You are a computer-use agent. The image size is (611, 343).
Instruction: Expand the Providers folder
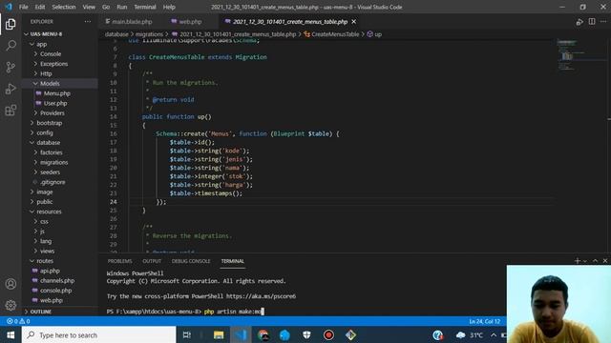[x=52, y=113]
